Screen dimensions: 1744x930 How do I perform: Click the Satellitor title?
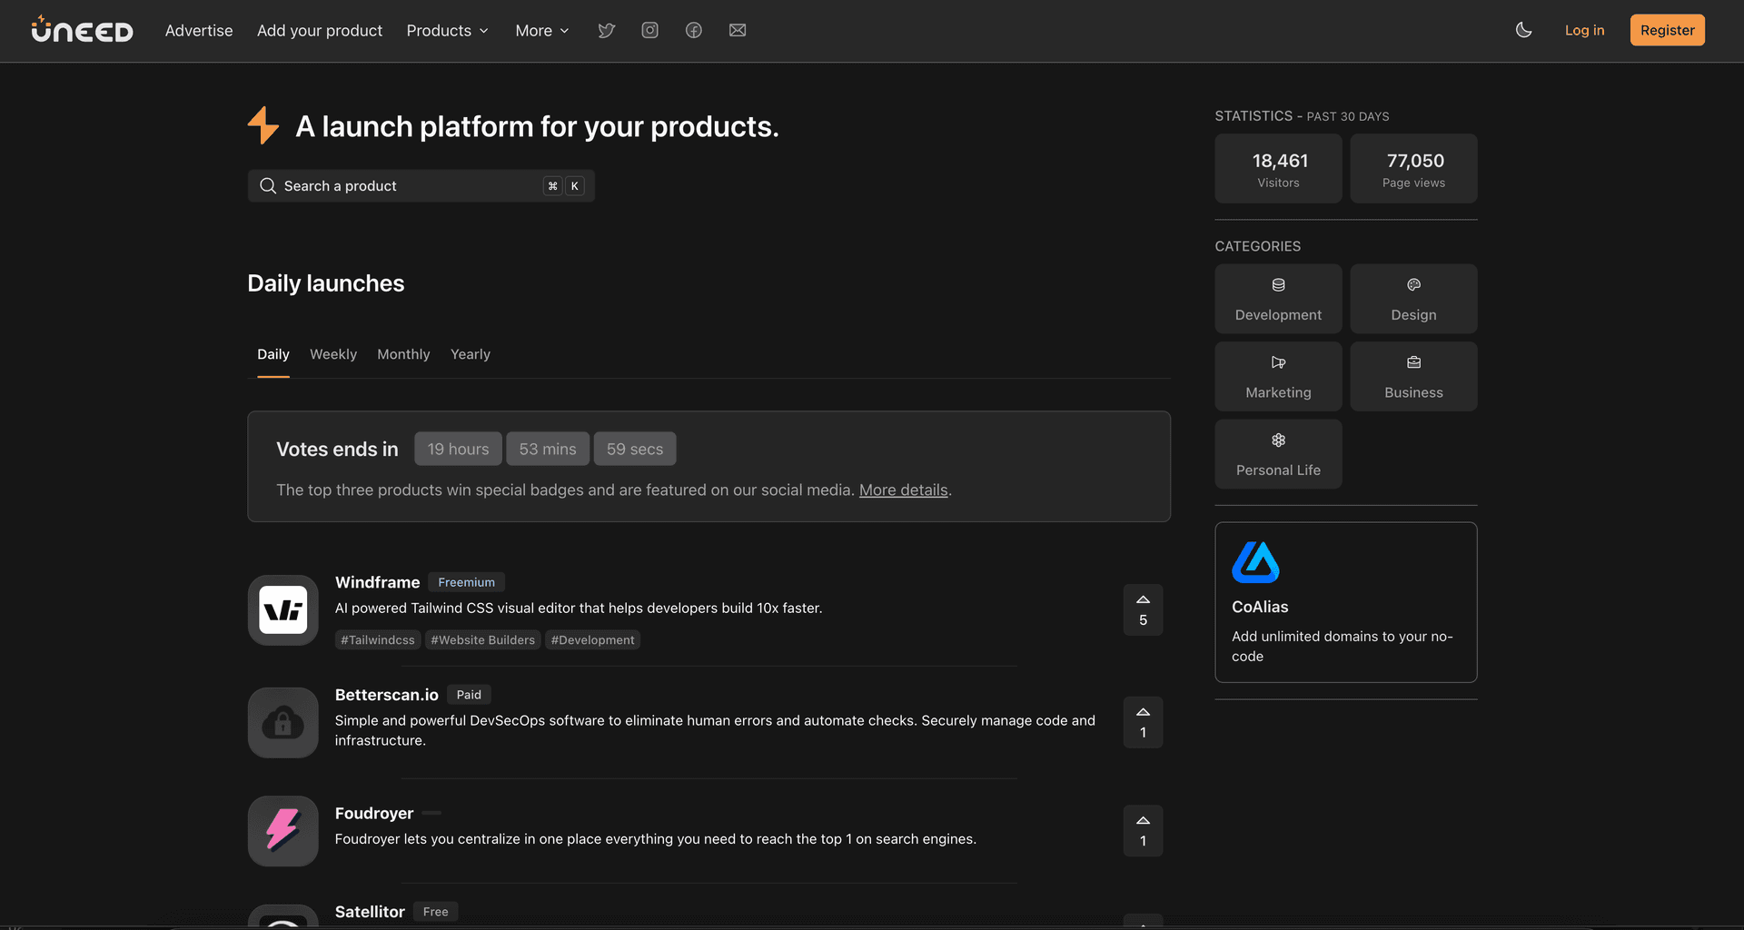tap(370, 912)
